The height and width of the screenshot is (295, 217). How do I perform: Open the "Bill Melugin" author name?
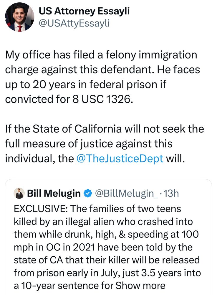(54, 194)
